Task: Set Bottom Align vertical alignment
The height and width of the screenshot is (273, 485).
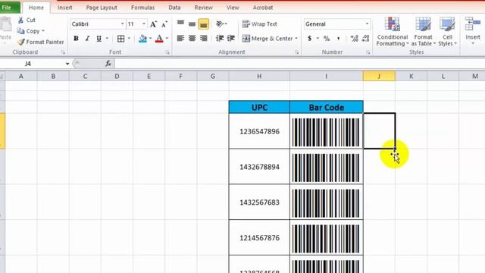Action: 204,24
